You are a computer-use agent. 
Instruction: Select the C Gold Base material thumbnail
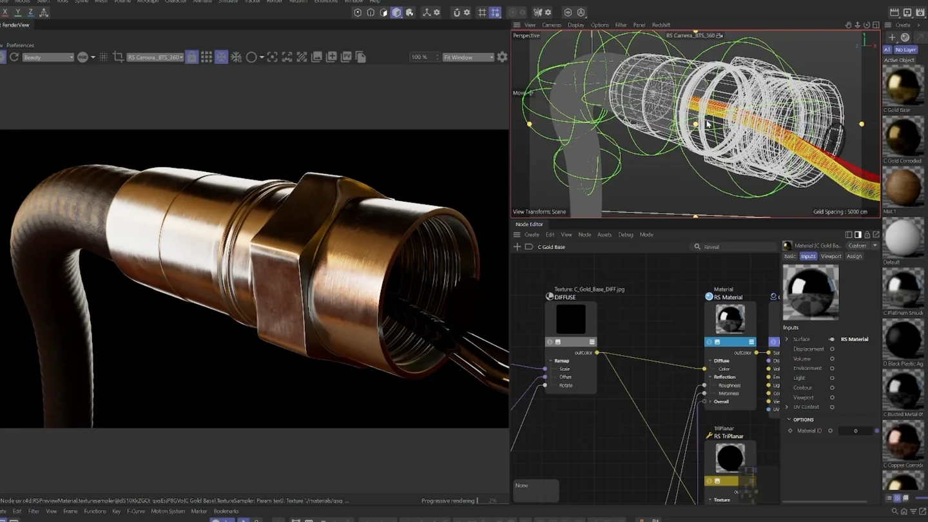(903, 84)
